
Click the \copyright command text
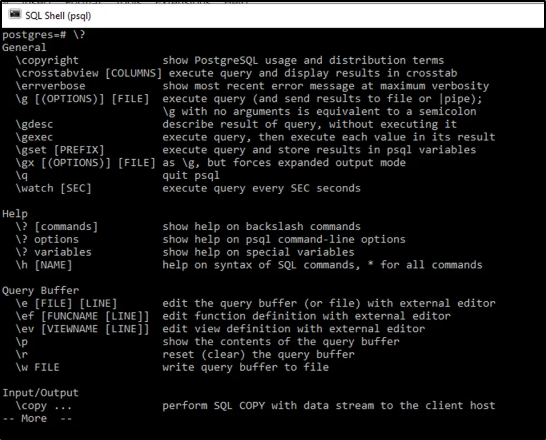click(x=47, y=60)
